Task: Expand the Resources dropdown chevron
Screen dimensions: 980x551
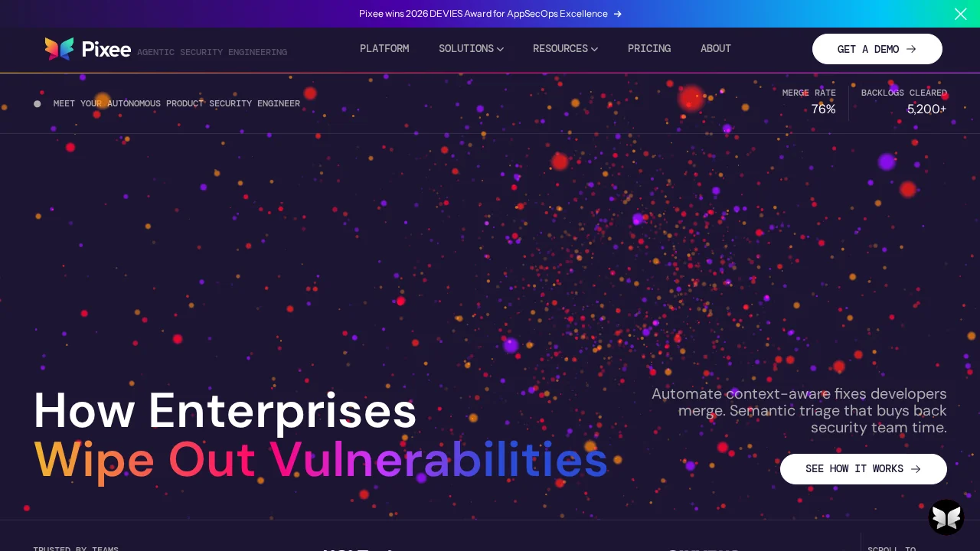Action: point(594,49)
